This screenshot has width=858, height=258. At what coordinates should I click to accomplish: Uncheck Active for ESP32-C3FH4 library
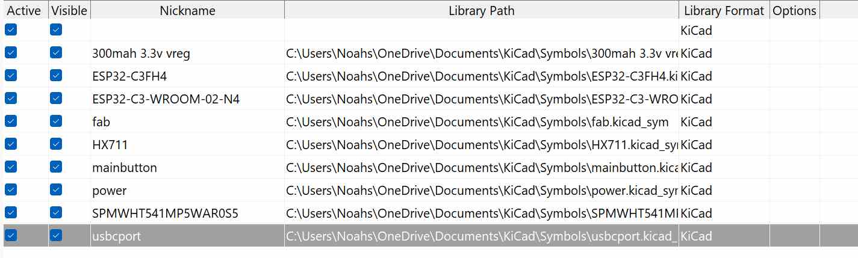[x=11, y=76]
